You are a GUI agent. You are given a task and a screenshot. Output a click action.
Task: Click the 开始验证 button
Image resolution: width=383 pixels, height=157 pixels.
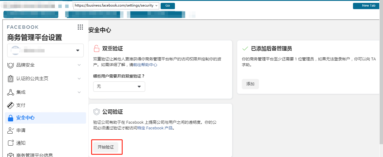pyautogui.click(x=106, y=147)
